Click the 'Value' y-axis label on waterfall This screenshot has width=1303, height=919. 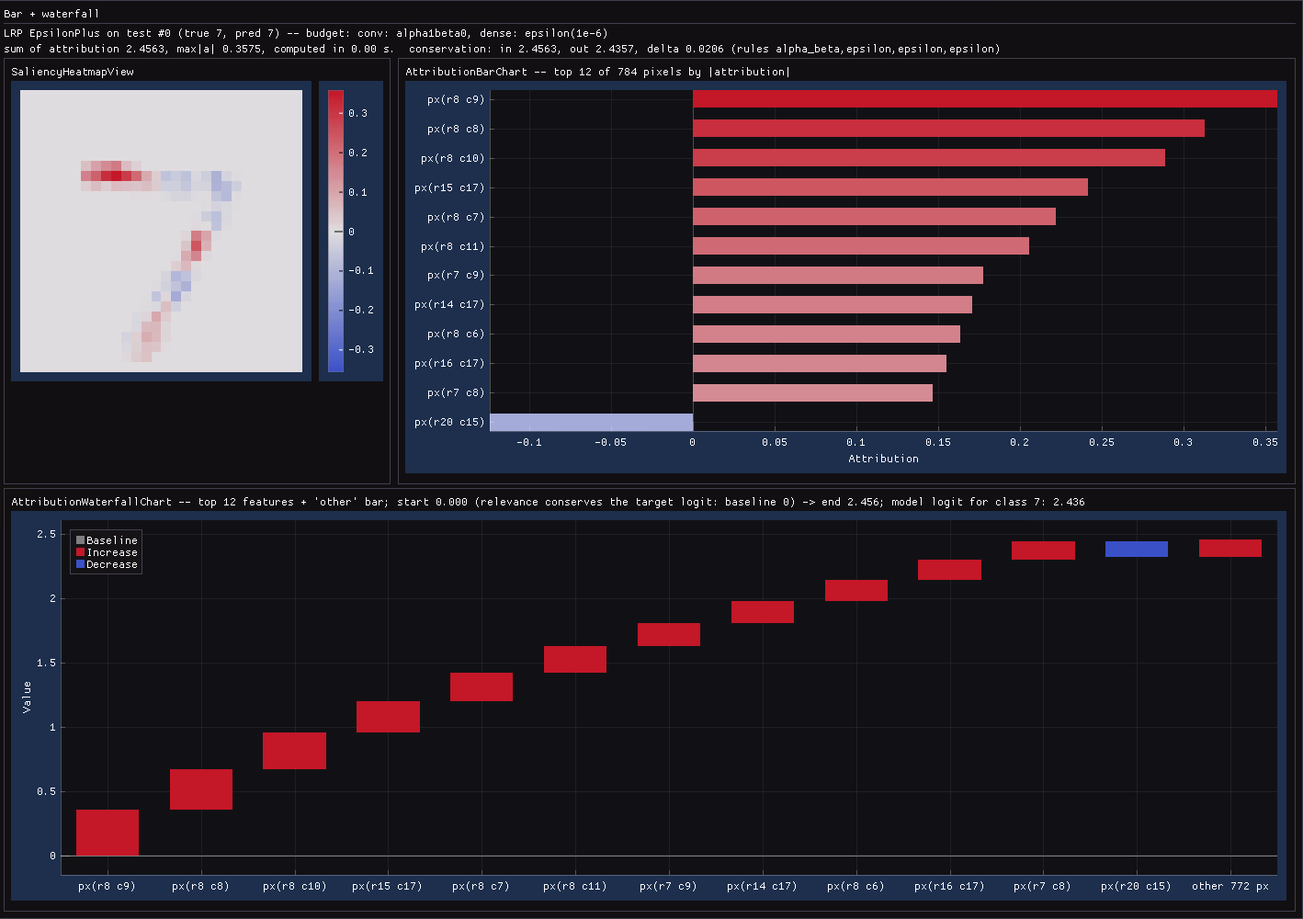pos(27,697)
